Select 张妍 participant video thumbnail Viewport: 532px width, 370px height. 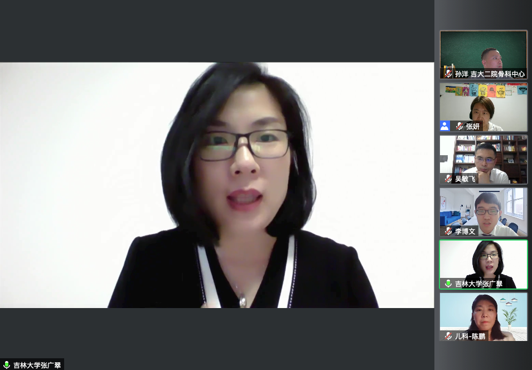click(x=483, y=107)
